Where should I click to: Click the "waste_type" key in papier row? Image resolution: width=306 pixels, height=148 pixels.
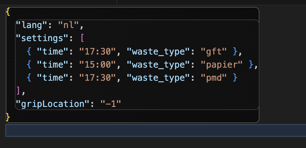158,65
